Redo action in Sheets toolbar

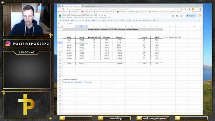(63, 21)
